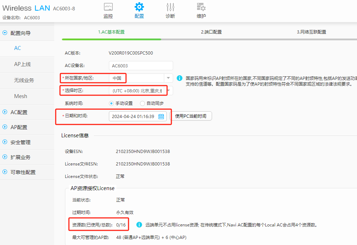Click the 最大可管理的AP数 value text
The height and width of the screenshot is (245, 357).
click(151, 238)
